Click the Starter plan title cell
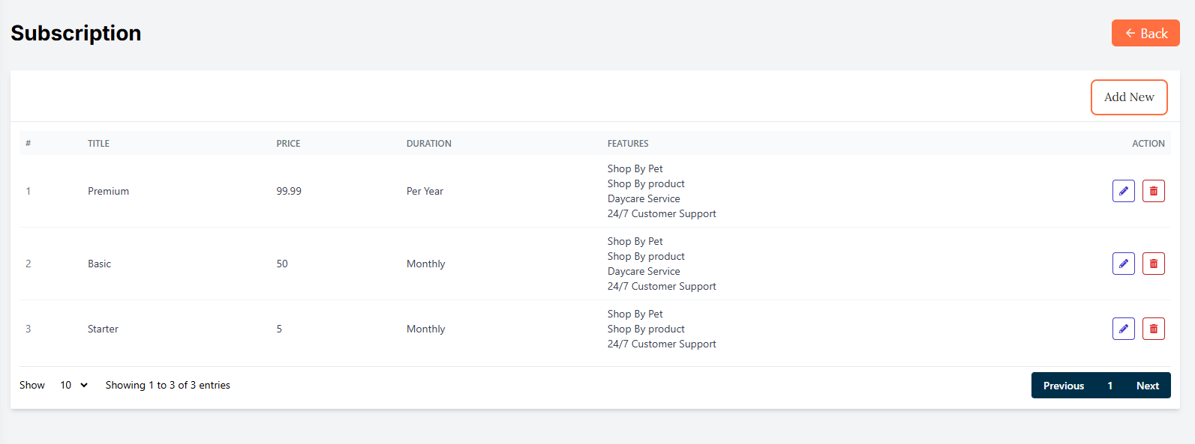 coord(103,329)
